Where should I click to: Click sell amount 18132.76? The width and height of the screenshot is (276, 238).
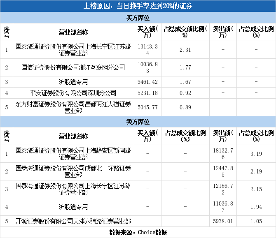tap(223, 154)
